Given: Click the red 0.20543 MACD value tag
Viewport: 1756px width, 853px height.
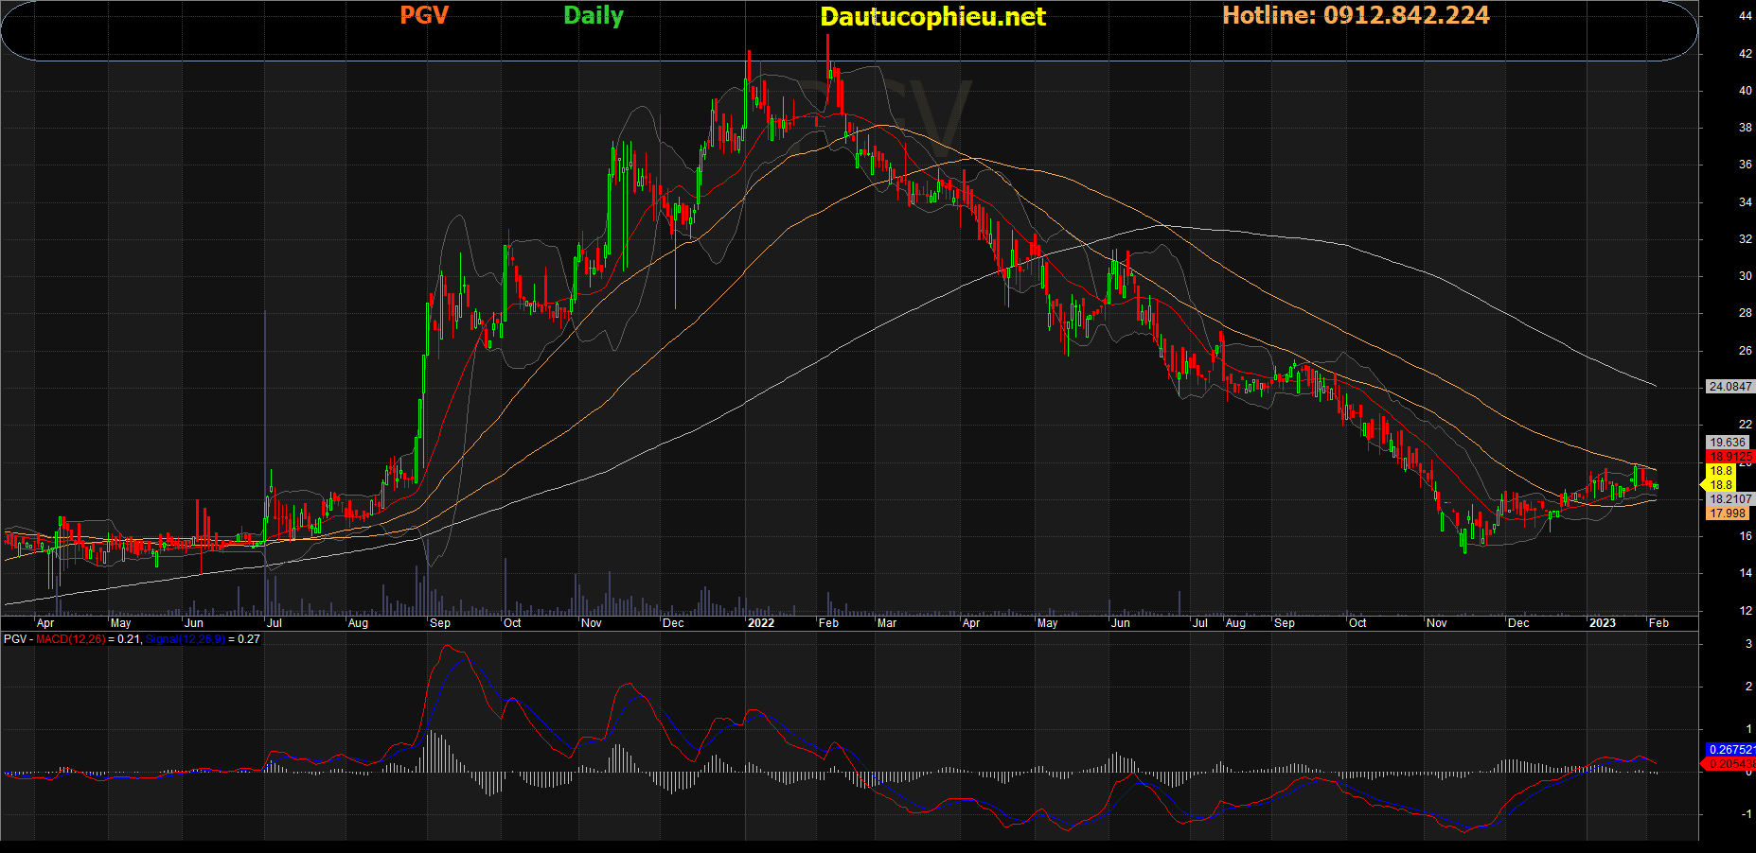Looking at the screenshot, I should click(x=1729, y=764).
